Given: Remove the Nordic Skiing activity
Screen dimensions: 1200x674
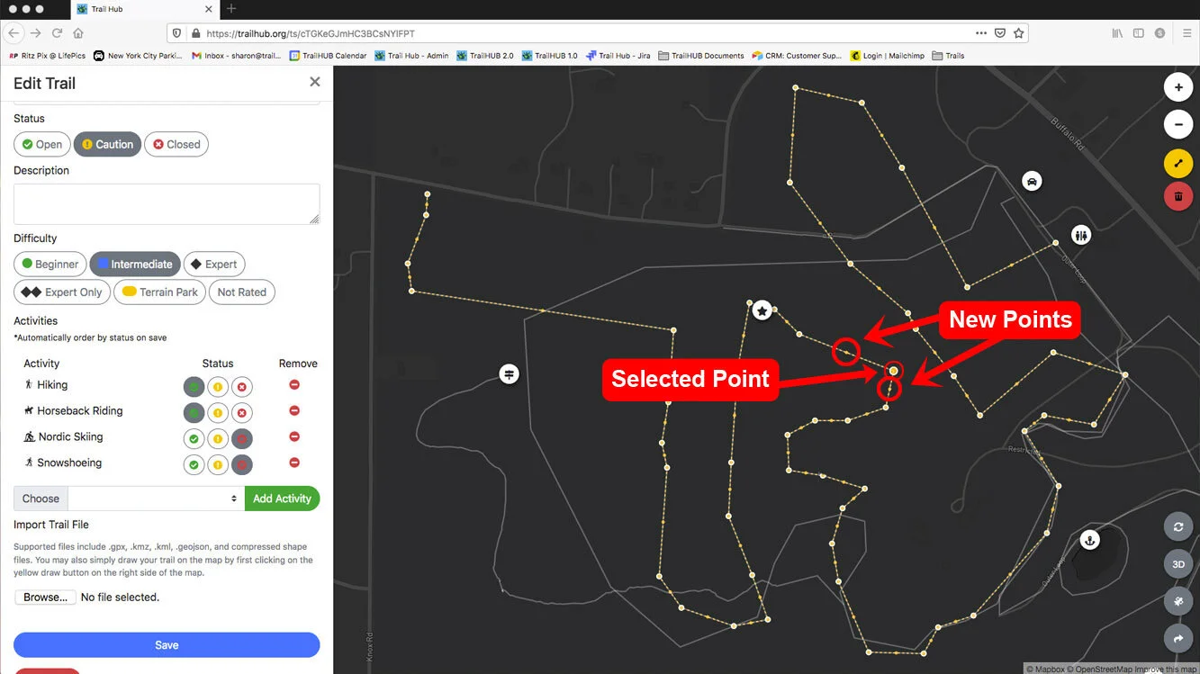Looking at the screenshot, I should click(x=294, y=437).
